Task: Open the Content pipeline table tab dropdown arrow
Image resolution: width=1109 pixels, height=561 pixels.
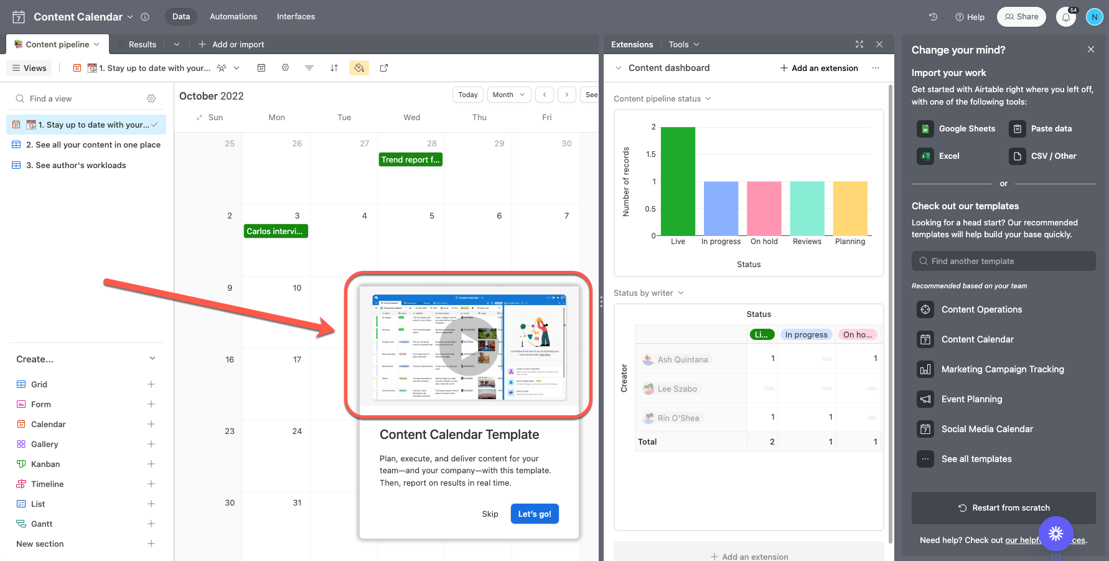Action: point(96,44)
